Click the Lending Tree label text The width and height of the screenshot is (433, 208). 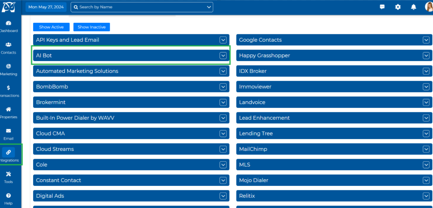pyautogui.click(x=256, y=133)
